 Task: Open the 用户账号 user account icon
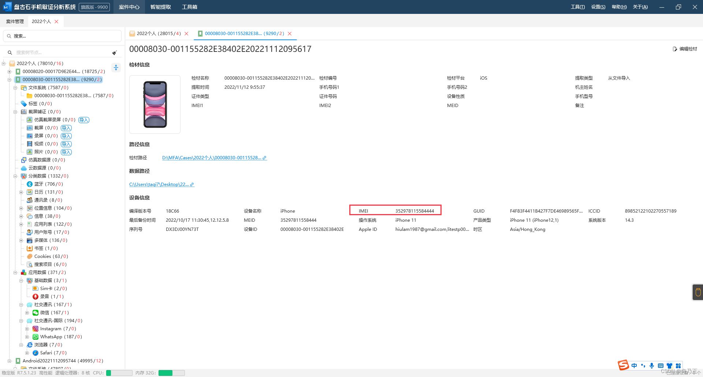click(x=30, y=232)
